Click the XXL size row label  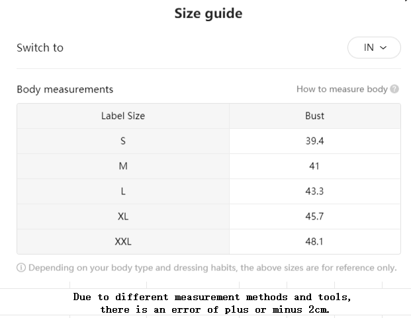coord(123,241)
